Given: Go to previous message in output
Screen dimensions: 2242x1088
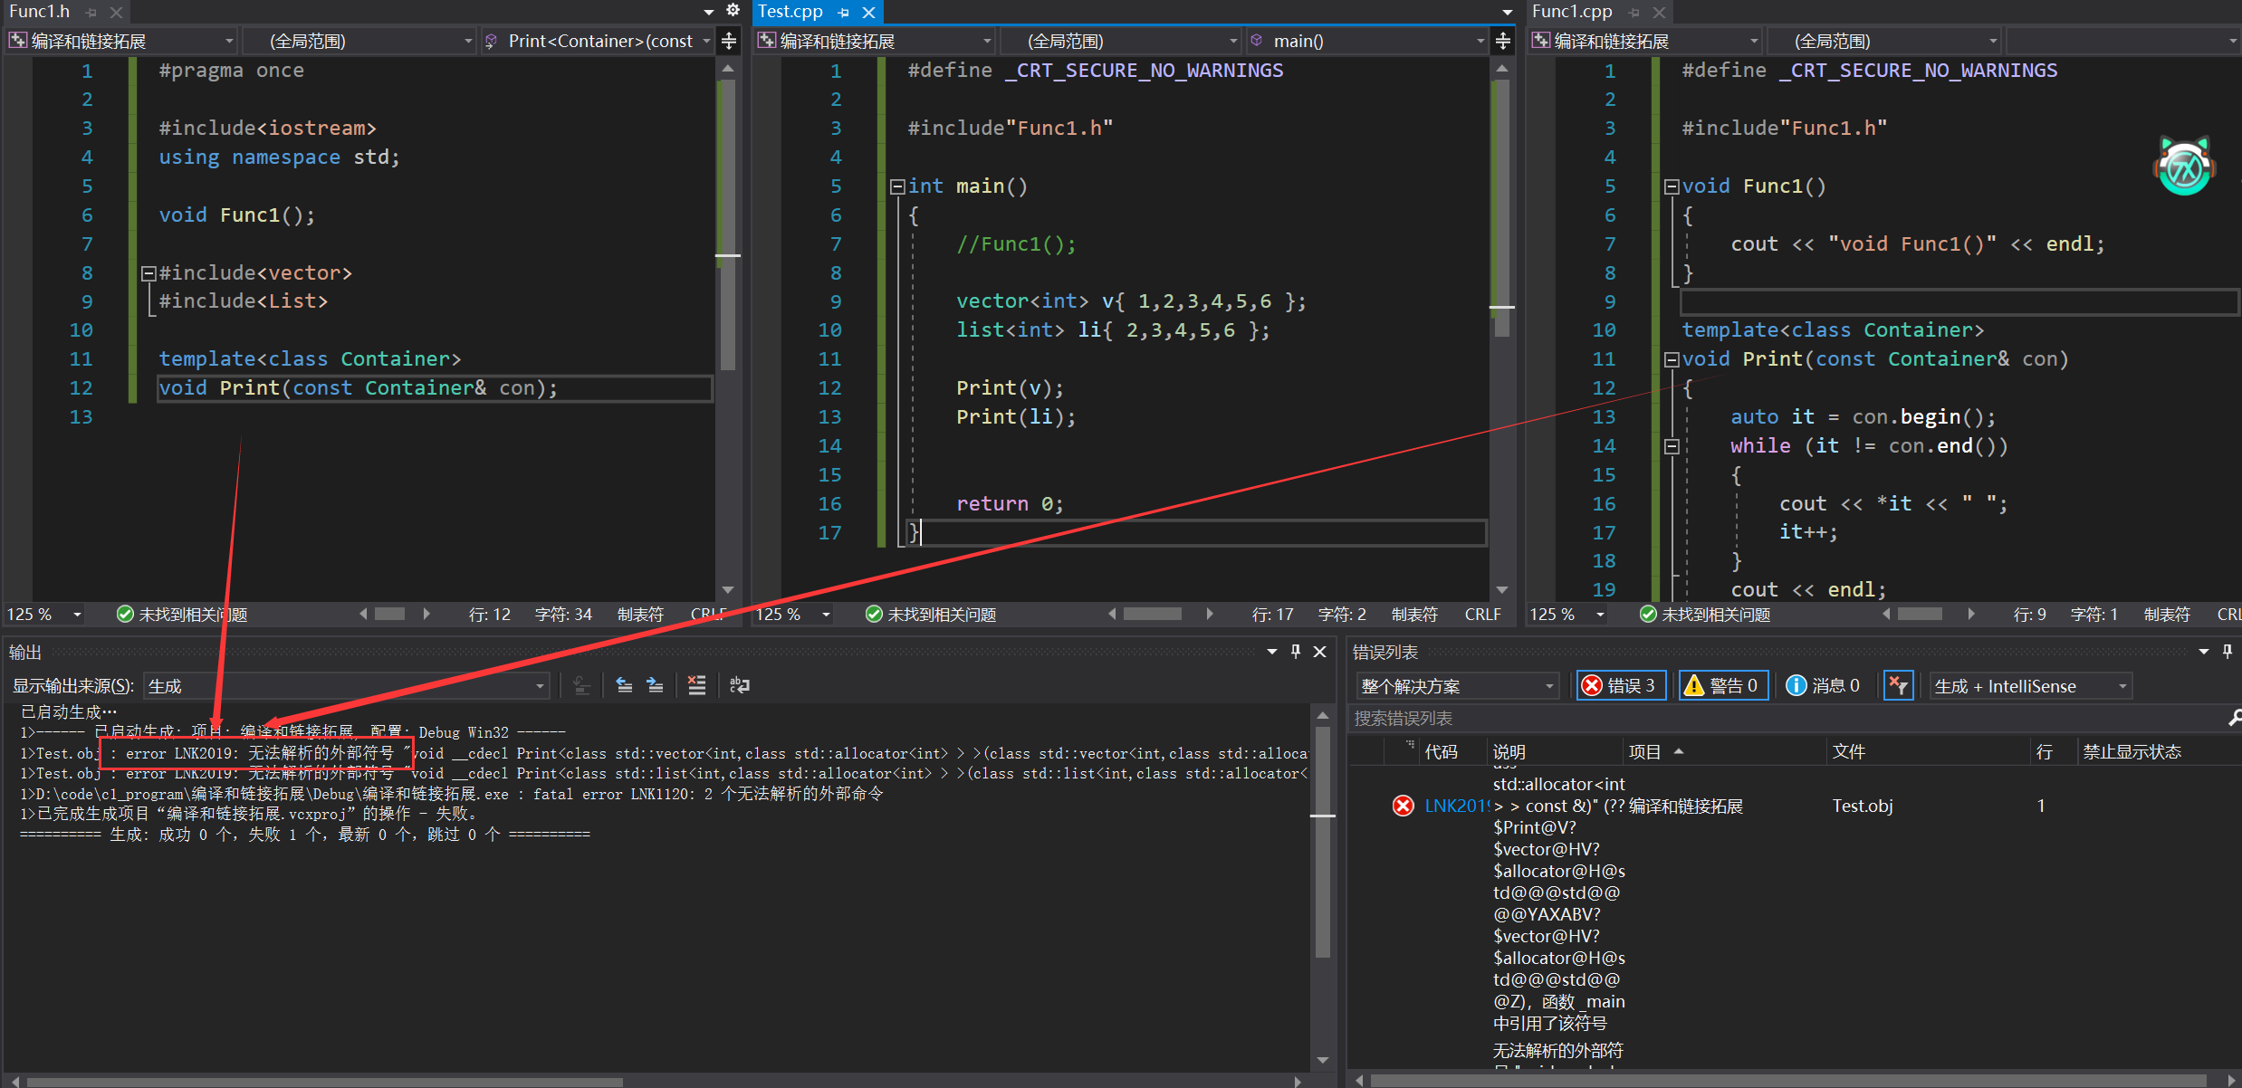Looking at the screenshot, I should [x=624, y=685].
